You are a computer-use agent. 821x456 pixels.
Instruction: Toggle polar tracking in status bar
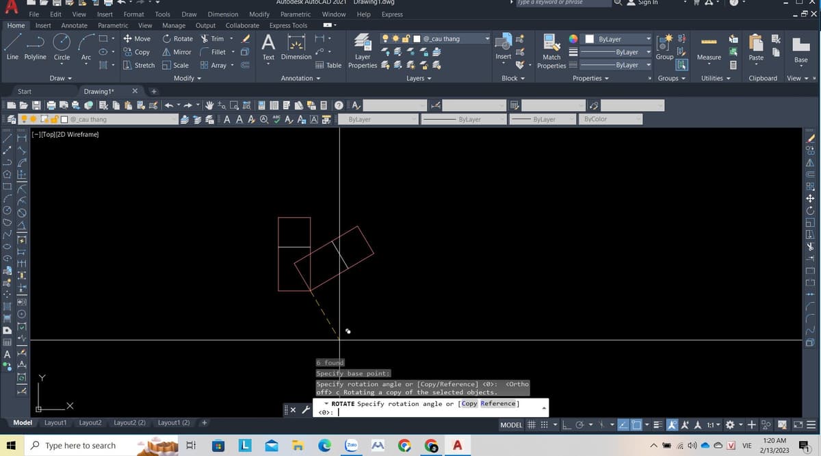coord(579,425)
